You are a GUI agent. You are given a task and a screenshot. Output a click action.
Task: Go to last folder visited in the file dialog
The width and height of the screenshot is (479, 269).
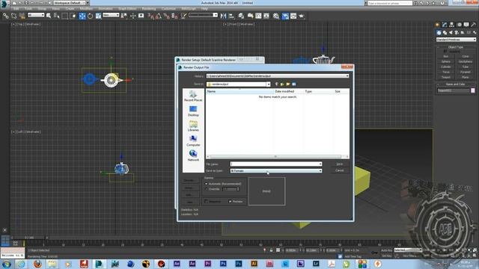point(276,84)
